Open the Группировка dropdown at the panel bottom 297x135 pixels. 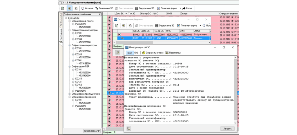[92, 131]
